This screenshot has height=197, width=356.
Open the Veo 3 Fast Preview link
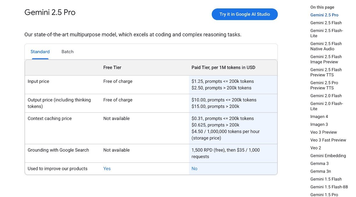click(x=328, y=140)
